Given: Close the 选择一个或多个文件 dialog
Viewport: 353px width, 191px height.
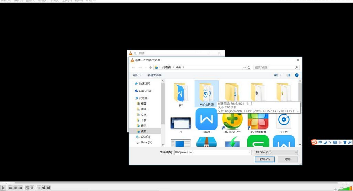Looking at the screenshot, I should 298,60.
